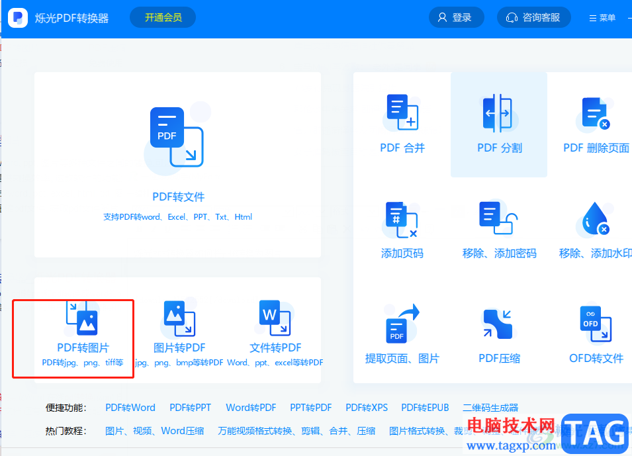Click 支持PDF转word、Excel、PPT、Txt、Html description
The width and height of the screenshot is (632, 456).
(x=178, y=217)
